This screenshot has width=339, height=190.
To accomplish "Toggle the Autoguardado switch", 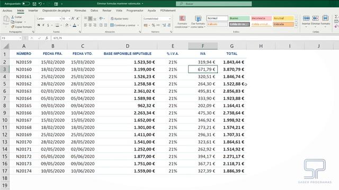I will click(x=26, y=4).
